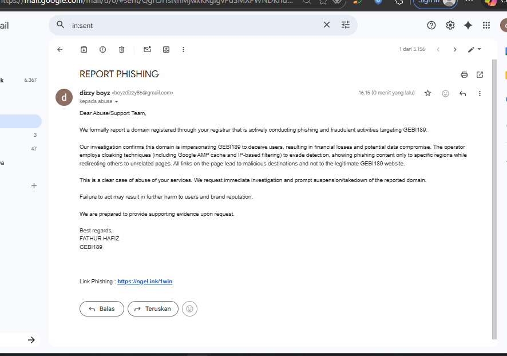This screenshot has height=356, width=507.
Task: Click the REPORT PHISHING subject heading
Action: pyautogui.click(x=119, y=74)
